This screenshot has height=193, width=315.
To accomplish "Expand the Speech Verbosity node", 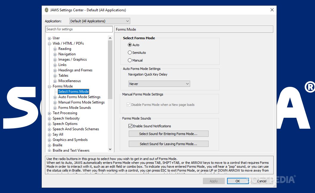I will point(49,119).
